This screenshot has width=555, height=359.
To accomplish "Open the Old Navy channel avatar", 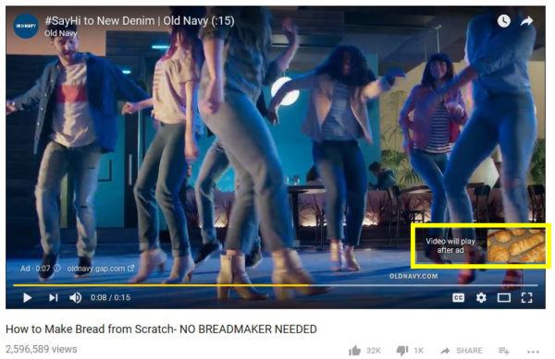I will click(26, 26).
